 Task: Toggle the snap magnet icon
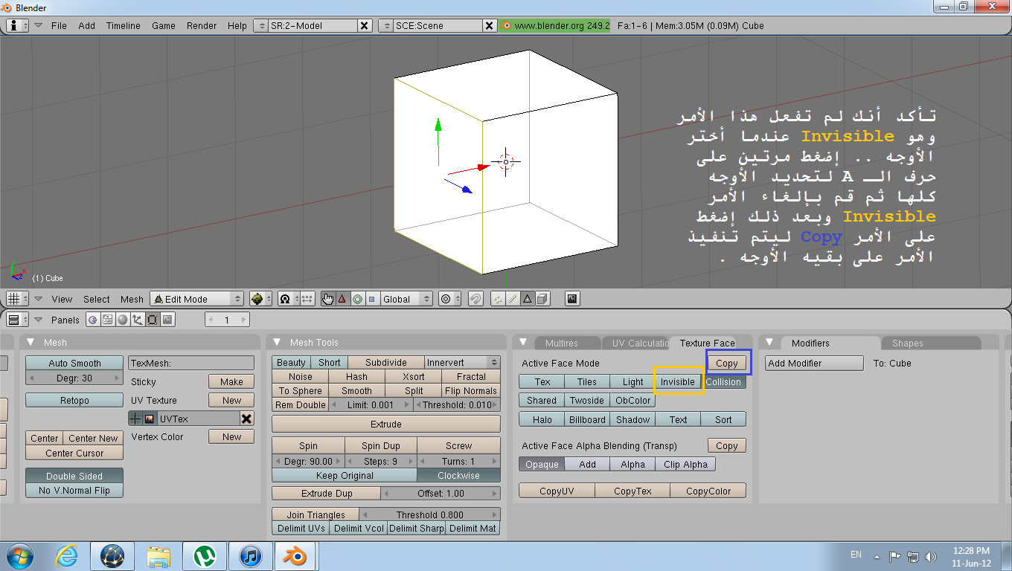(475, 299)
